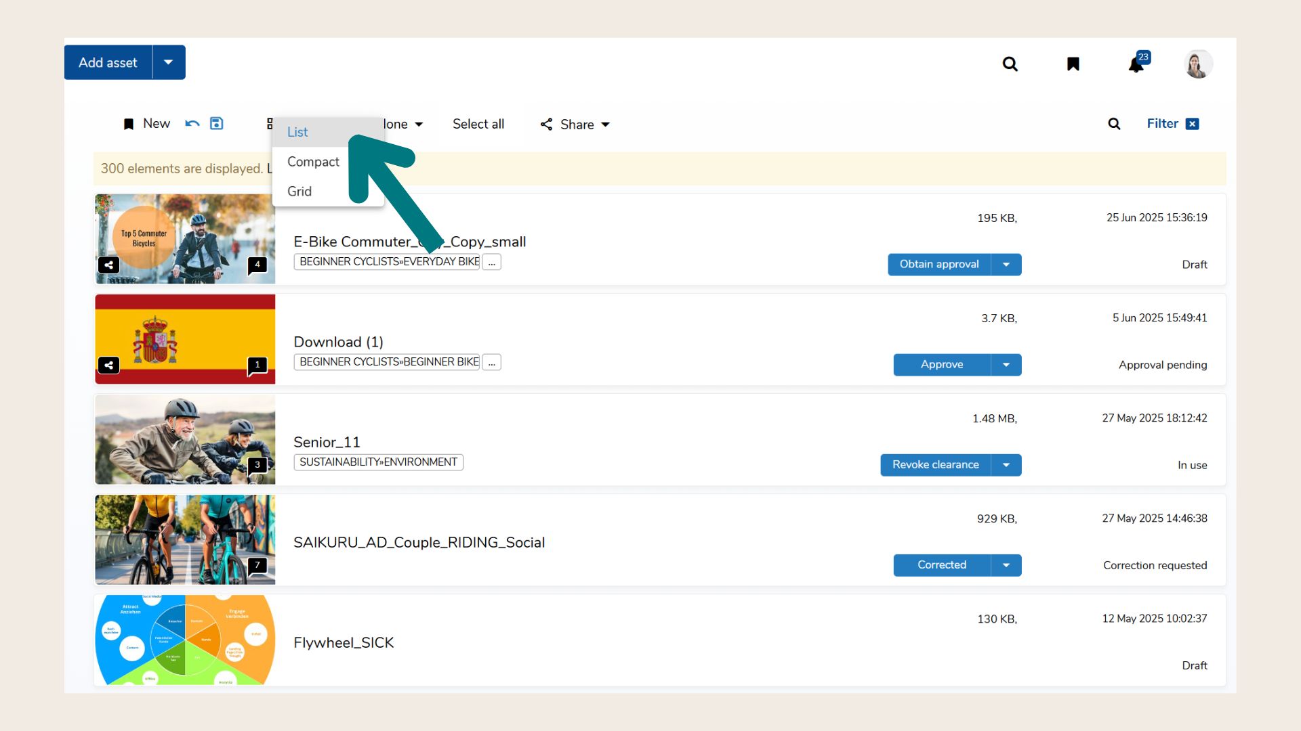Clear the Filter with X icon
This screenshot has width=1301, height=731.
click(1193, 124)
